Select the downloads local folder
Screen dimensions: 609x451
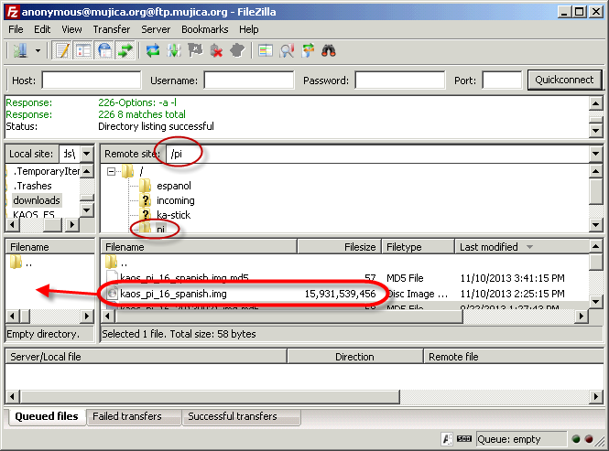[37, 200]
